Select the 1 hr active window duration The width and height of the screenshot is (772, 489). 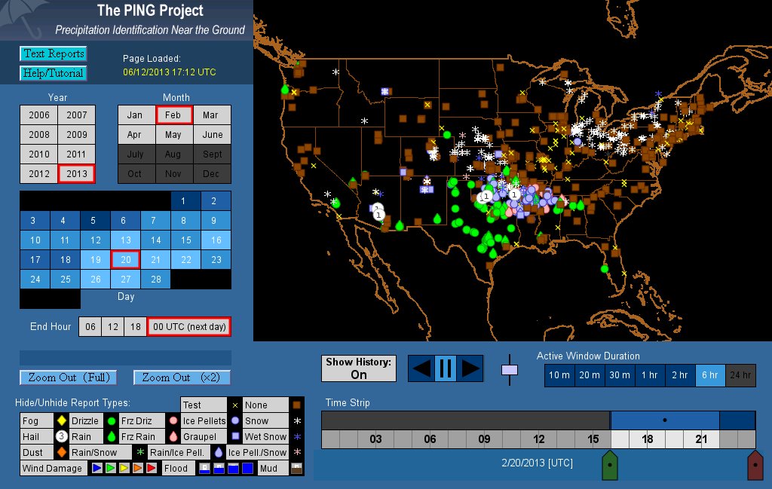tap(649, 375)
